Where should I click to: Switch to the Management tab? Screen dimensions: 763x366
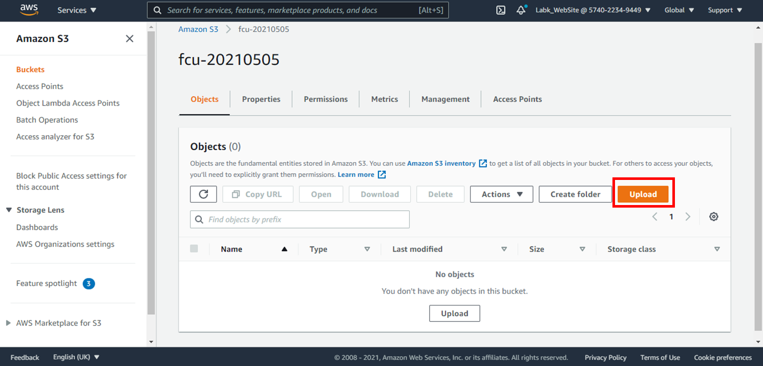click(446, 99)
